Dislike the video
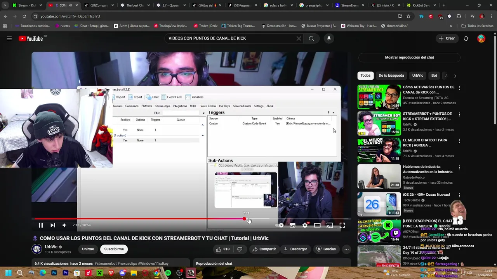The height and width of the screenshot is (279, 497). pos(240,249)
